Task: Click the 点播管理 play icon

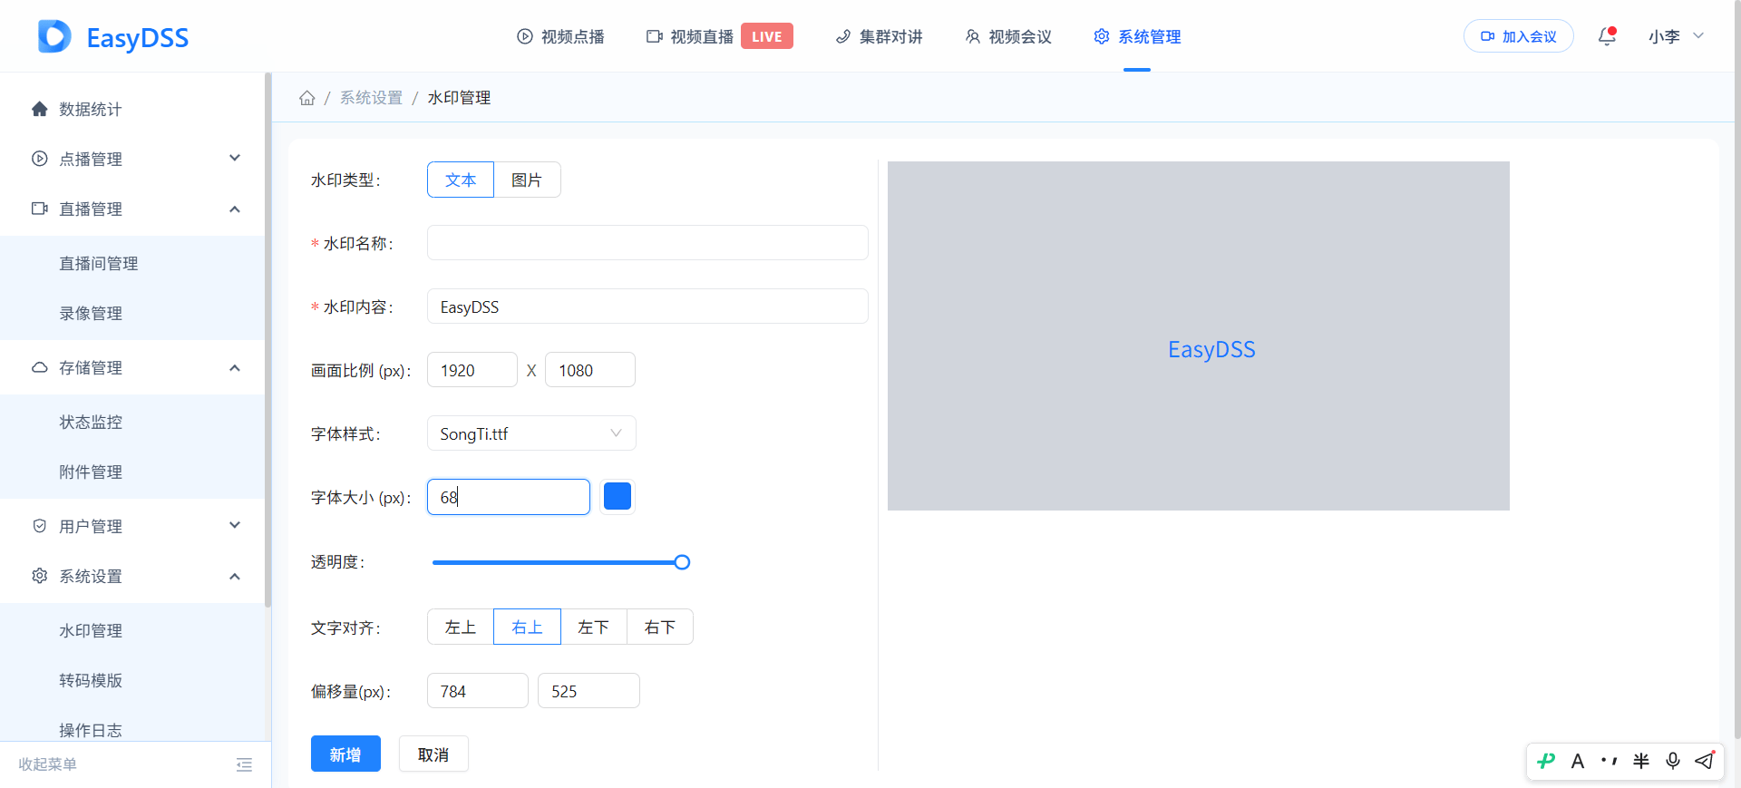Action: click(x=39, y=159)
